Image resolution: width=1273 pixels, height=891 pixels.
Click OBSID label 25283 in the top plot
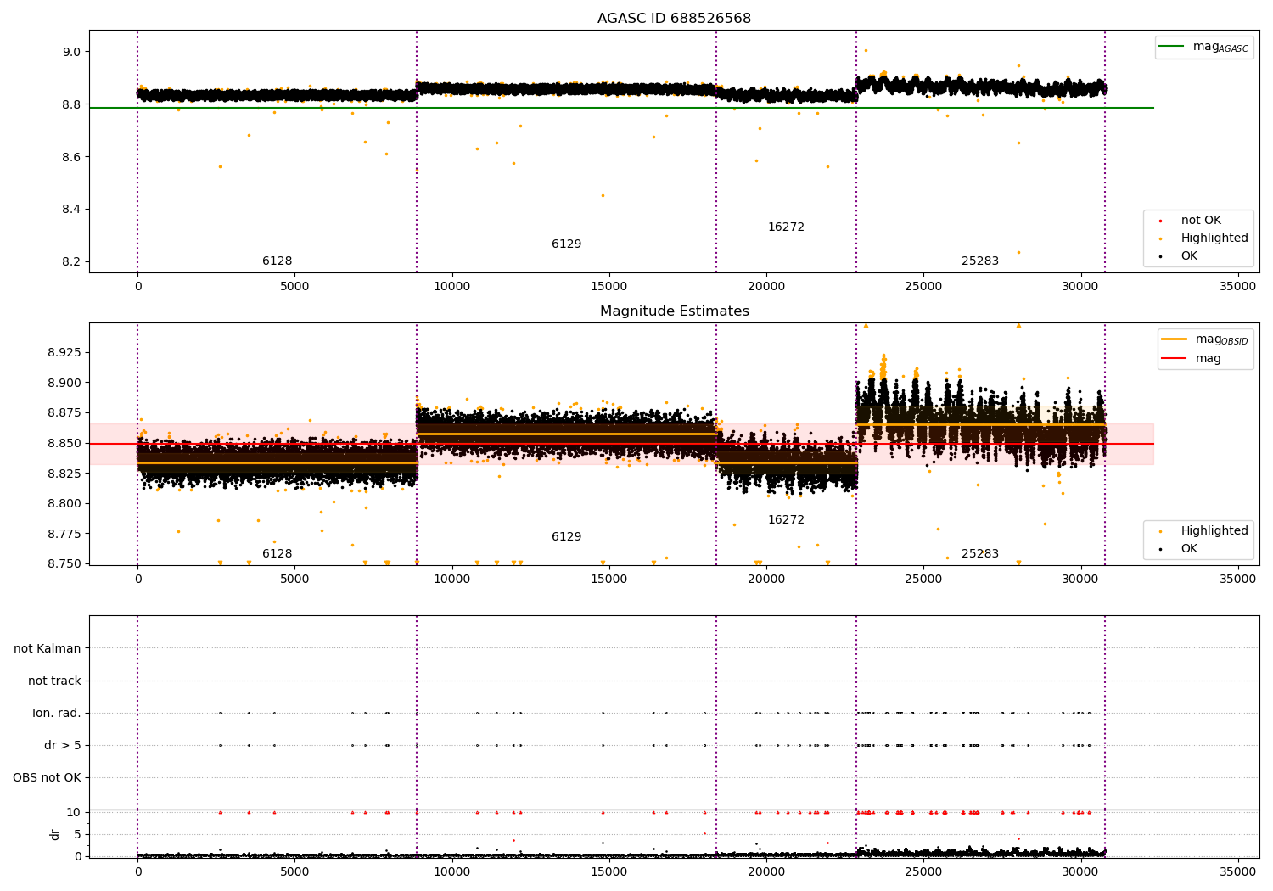point(979,261)
